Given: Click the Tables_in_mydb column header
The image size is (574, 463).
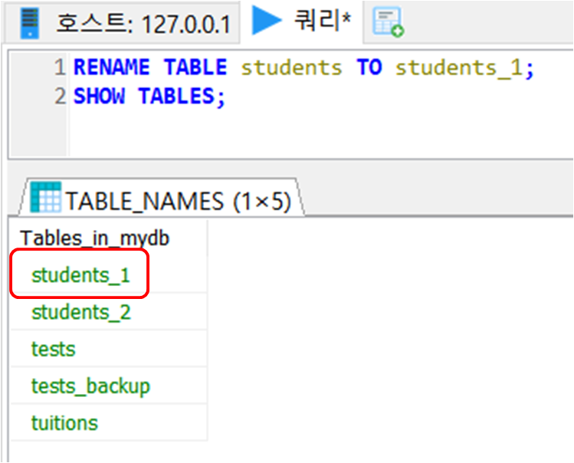Looking at the screenshot, I should click(x=109, y=238).
